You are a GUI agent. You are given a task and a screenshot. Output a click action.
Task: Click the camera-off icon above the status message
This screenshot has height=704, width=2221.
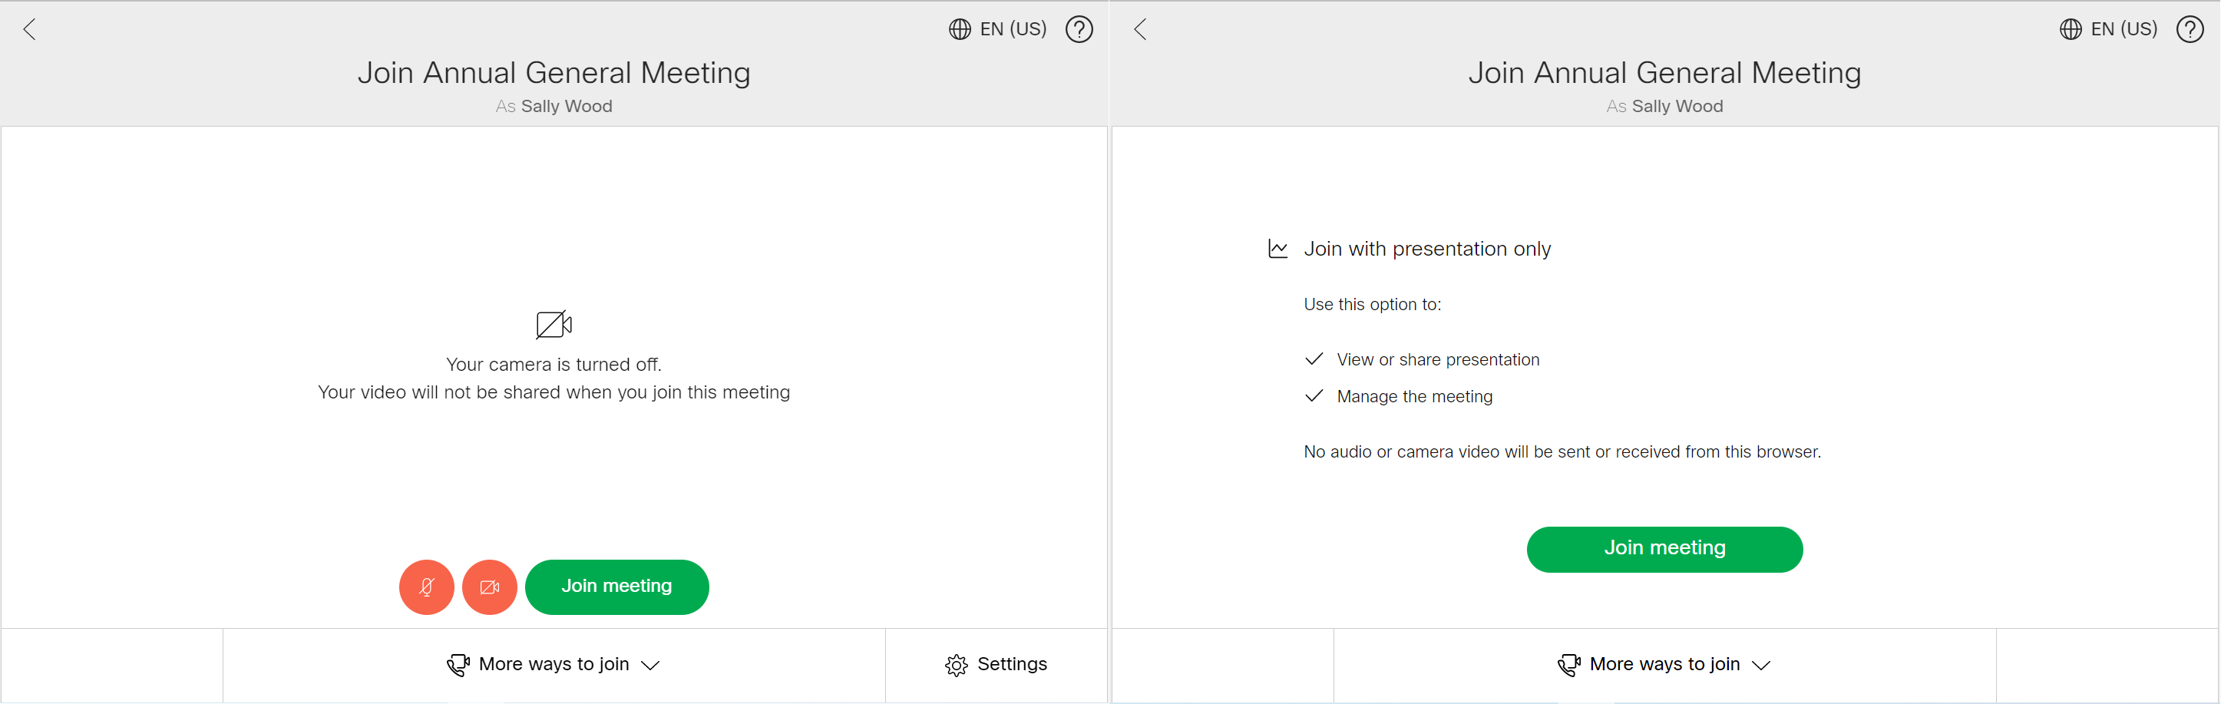click(x=553, y=325)
